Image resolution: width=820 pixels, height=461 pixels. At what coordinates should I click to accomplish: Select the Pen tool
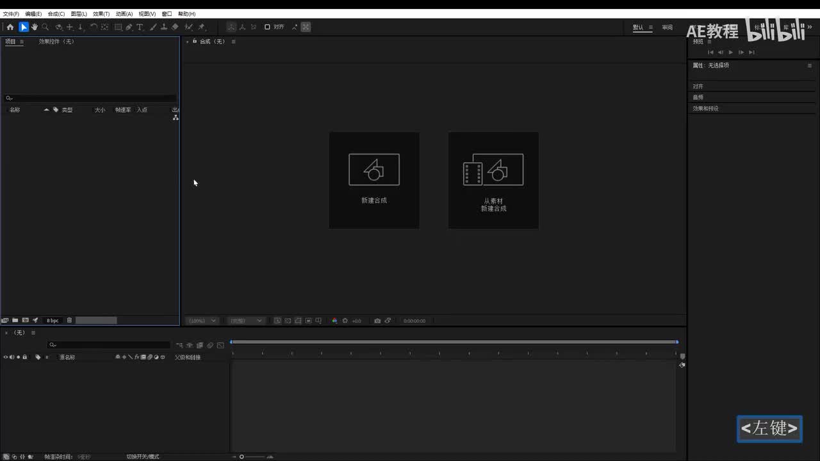point(129,27)
